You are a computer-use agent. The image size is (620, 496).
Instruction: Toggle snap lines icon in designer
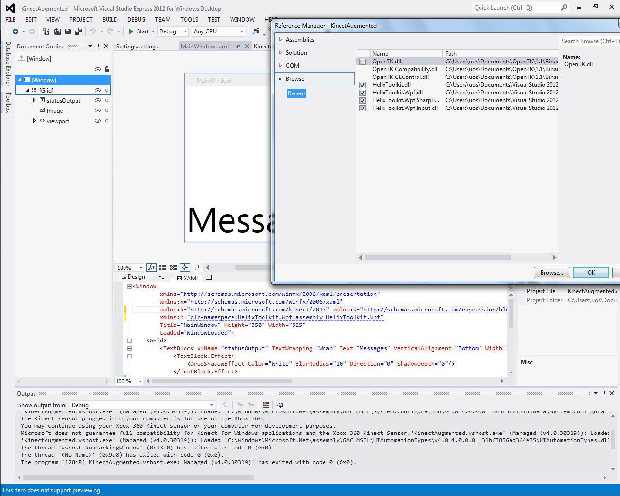(185, 267)
